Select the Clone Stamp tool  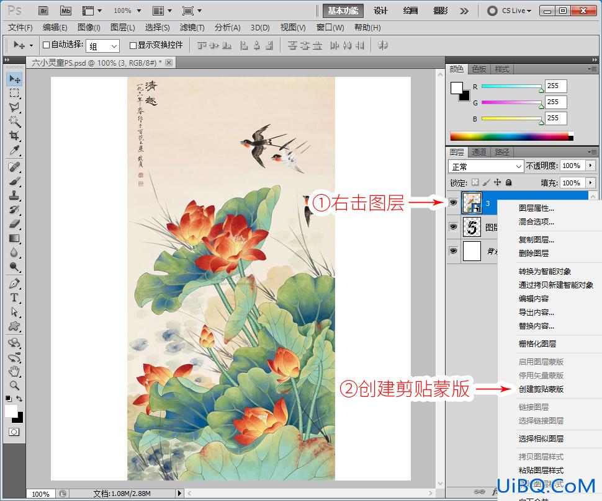[15, 195]
